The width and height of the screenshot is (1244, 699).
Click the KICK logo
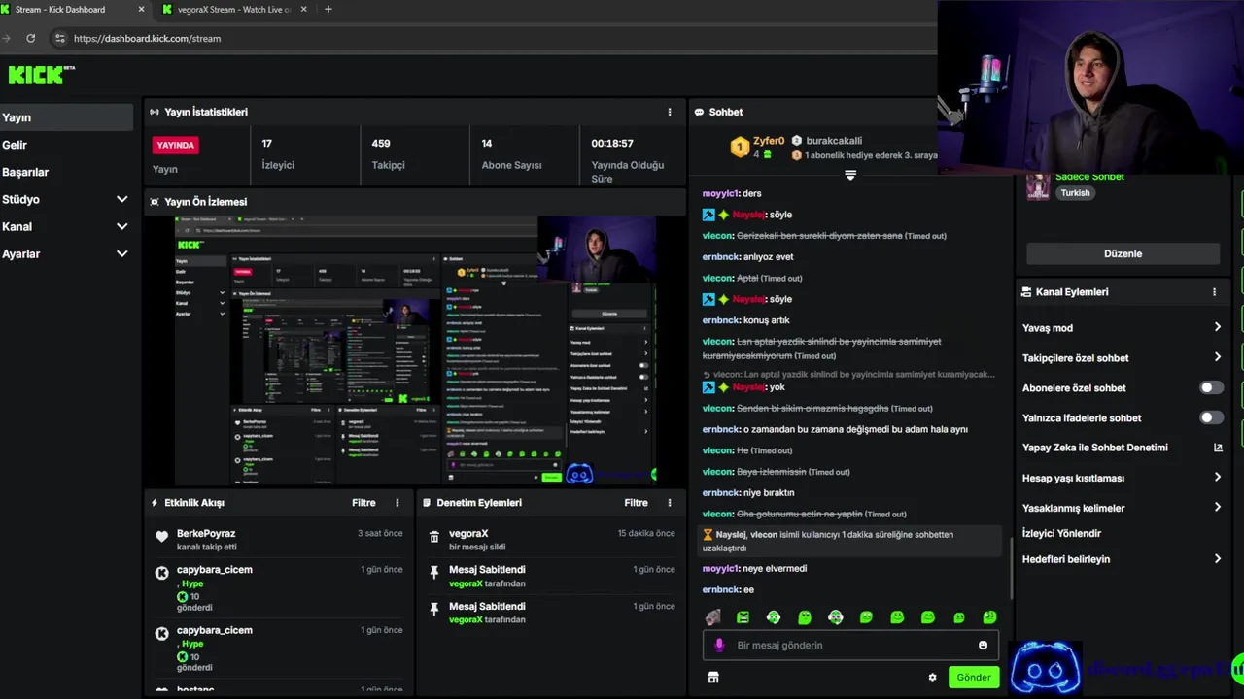click(x=41, y=74)
